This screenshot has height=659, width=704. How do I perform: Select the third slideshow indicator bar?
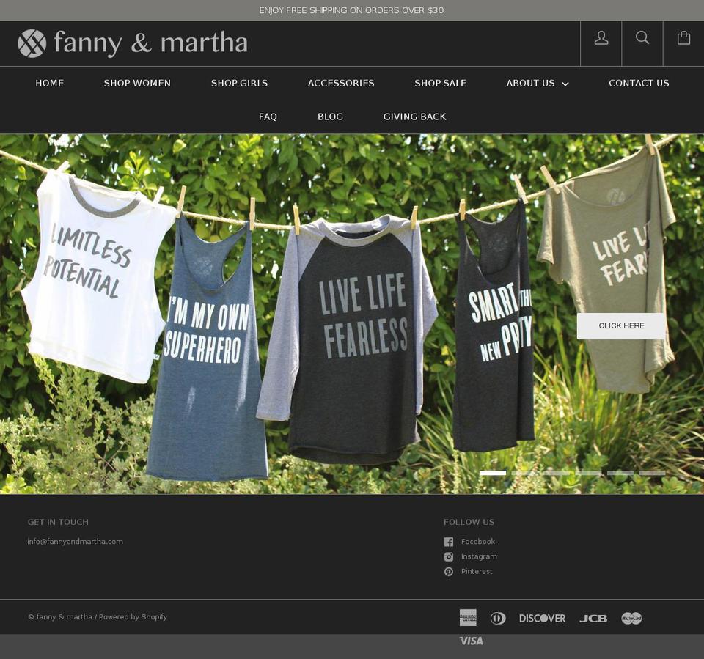pos(557,473)
